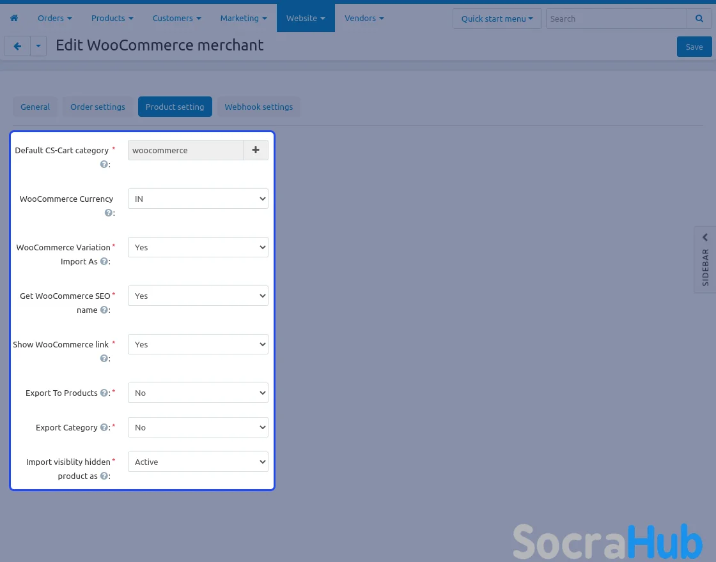Viewport: 716px width, 562px height.
Task: Open the dropdown next to back arrow
Action: [x=38, y=46]
